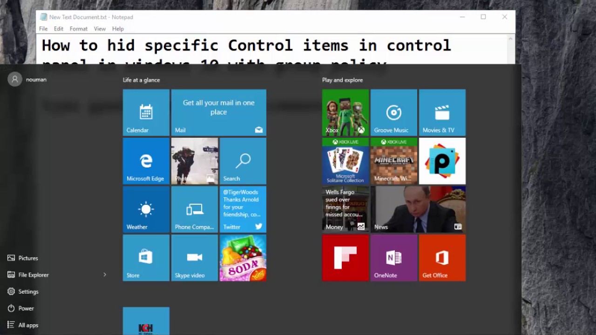
Task: Expand File Explorer jump list arrow
Action: click(105, 275)
